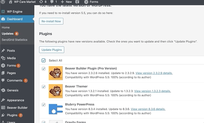Viewport: 204px width, 123px height.
Task: Click the Posts pin icon in sidebar
Action: pos(3,50)
